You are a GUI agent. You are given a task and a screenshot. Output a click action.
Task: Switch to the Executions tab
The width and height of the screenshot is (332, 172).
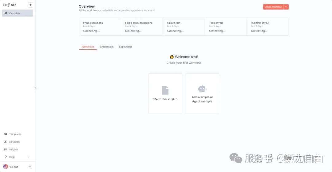coord(125,47)
